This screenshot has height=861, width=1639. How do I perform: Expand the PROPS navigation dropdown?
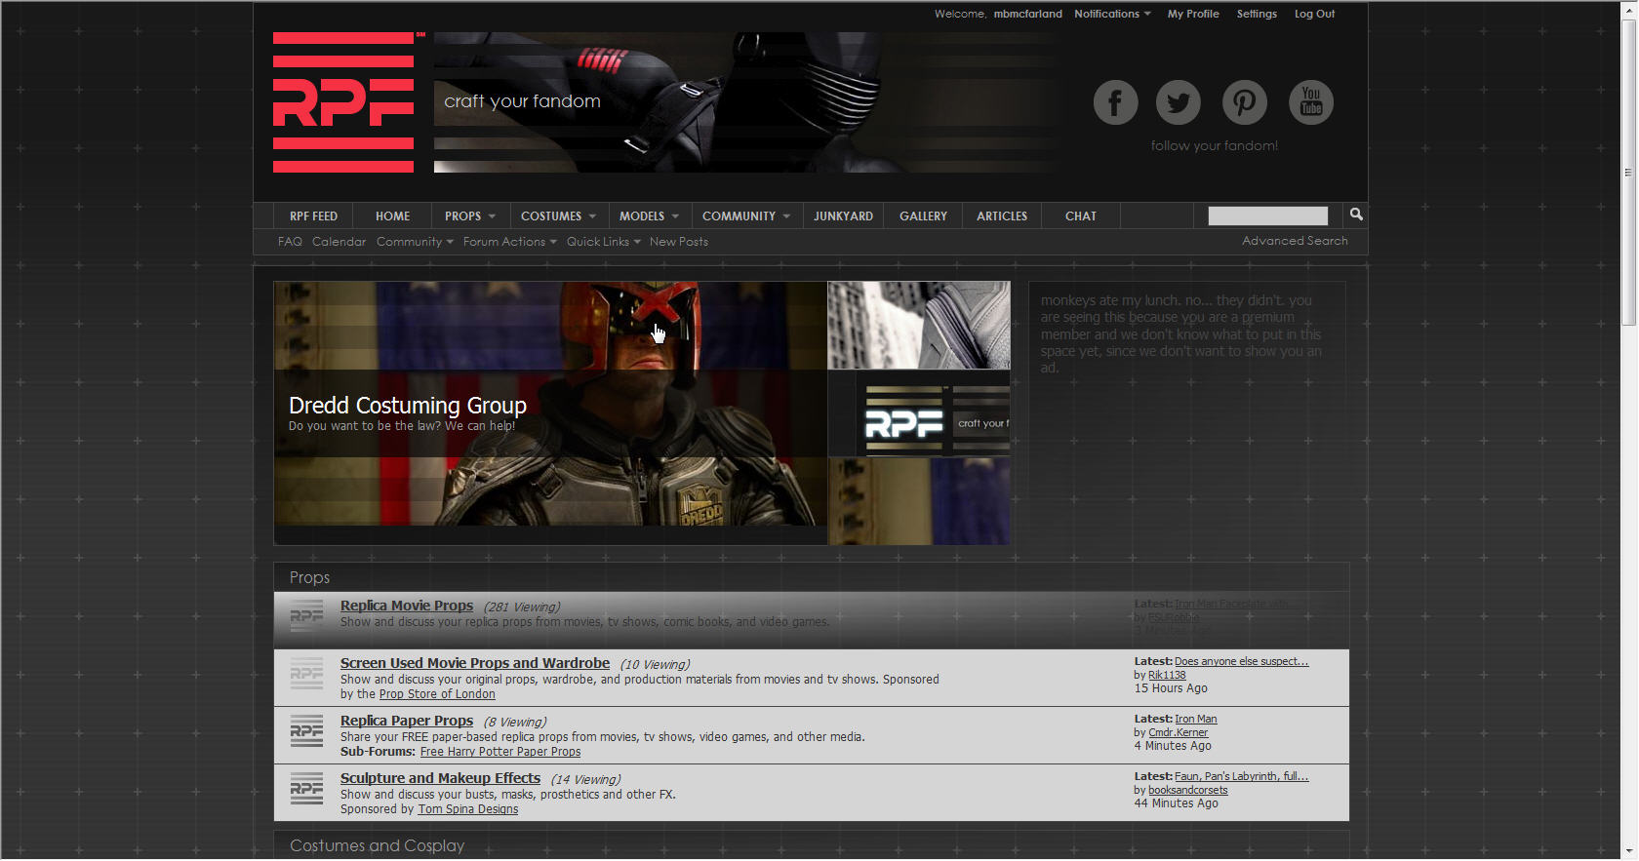tap(470, 216)
